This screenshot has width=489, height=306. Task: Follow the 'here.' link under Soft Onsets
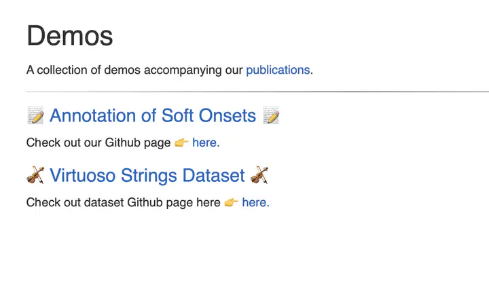tap(206, 142)
